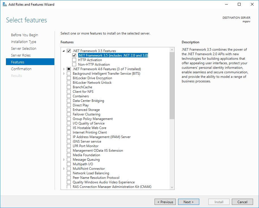Viewport: 259px width, 208px height.
Task: Click the Next button
Action: pos(189,202)
